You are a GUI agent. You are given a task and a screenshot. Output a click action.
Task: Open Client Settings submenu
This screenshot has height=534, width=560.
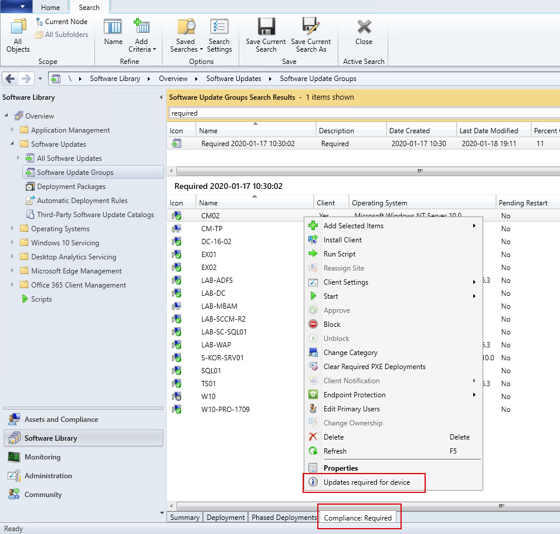pos(392,282)
